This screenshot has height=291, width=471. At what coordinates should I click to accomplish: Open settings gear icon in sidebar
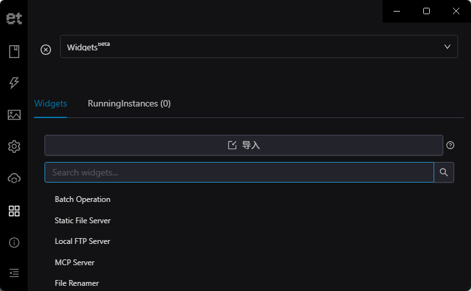pyautogui.click(x=14, y=146)
